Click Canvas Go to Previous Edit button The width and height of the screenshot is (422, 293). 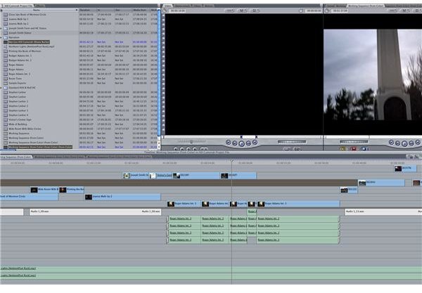[x=391, y=143]
